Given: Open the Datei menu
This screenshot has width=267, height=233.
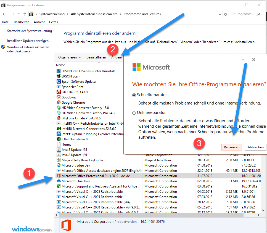Looking at the screenshot, I should coord(6,22).
